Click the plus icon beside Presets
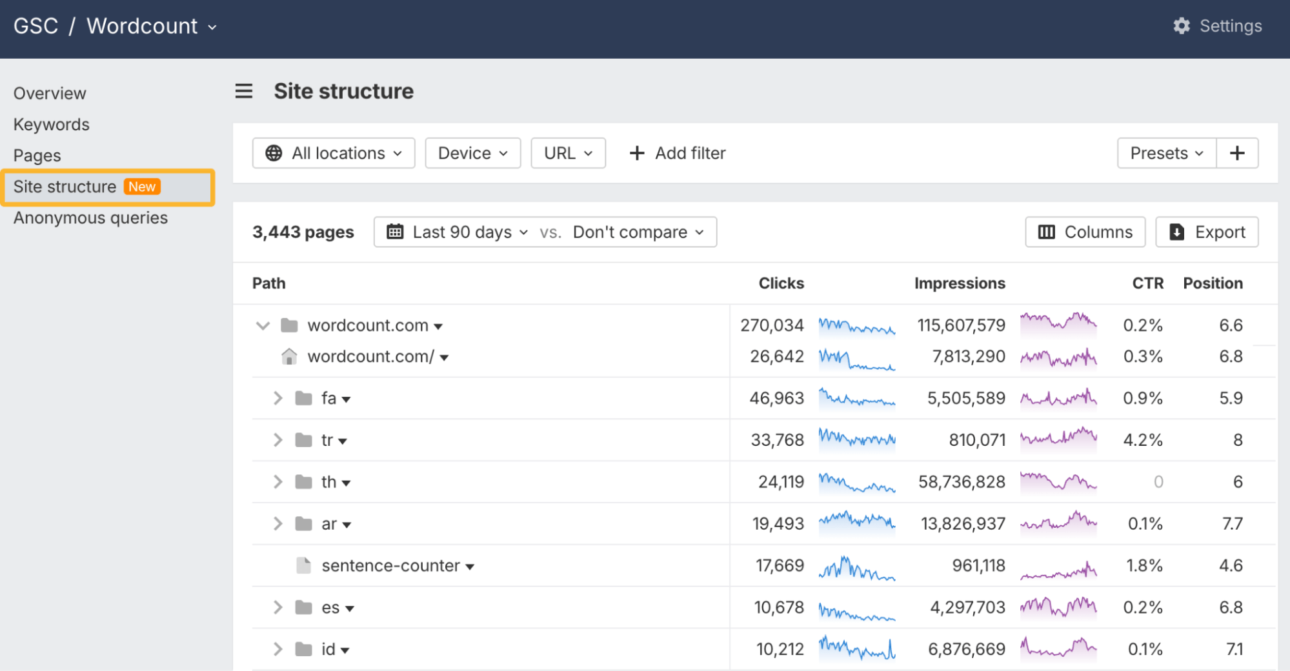 click(1236, 153)
